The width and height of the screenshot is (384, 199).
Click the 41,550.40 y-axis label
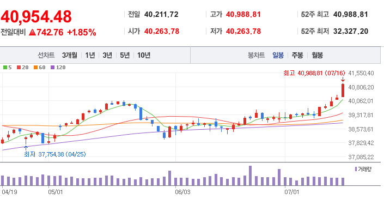361,73
